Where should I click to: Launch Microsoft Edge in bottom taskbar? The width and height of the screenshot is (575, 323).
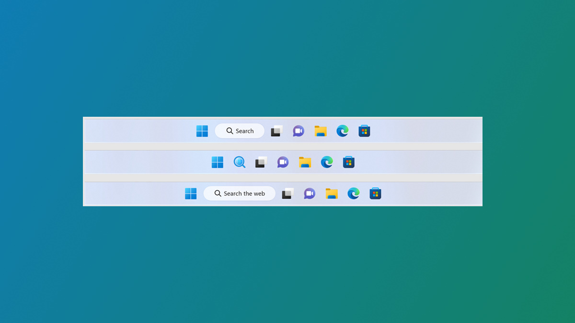coord(353,193)
